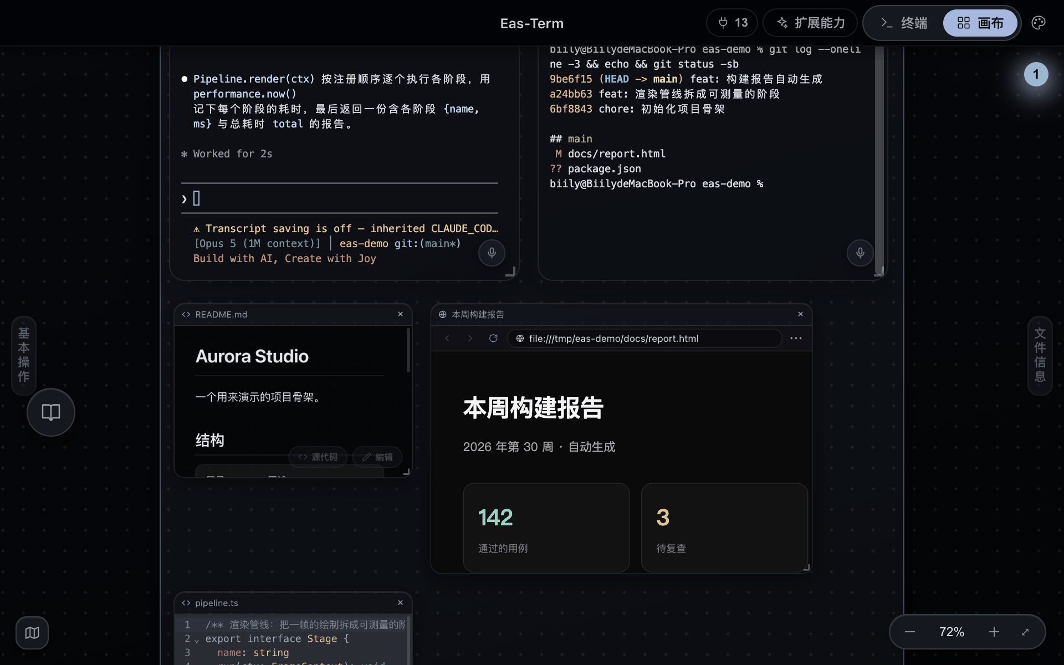Click the 本周构建报告 page heading
Image resolution: width=1064 pixels, height=665 pixels.
tap(533, 408)
